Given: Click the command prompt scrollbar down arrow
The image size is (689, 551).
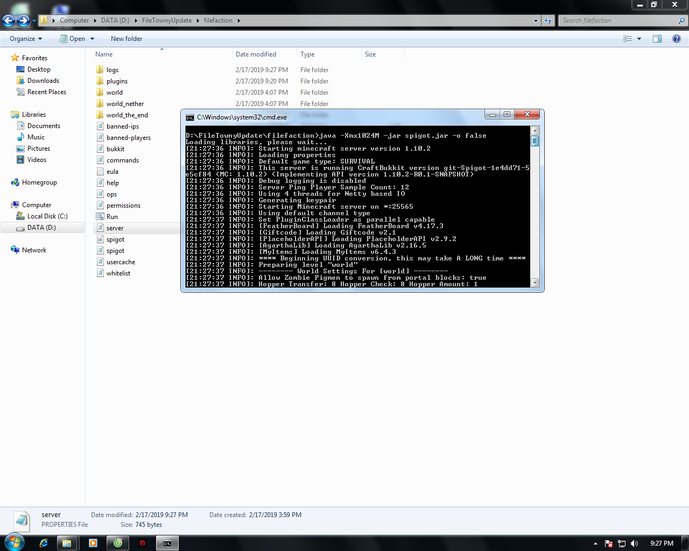Looking at the screenshot, I should (x=535, y=282).
